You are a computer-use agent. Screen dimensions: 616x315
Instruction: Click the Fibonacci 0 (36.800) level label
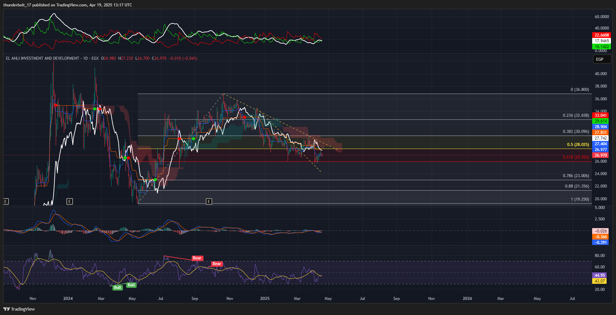click(580, 90)
